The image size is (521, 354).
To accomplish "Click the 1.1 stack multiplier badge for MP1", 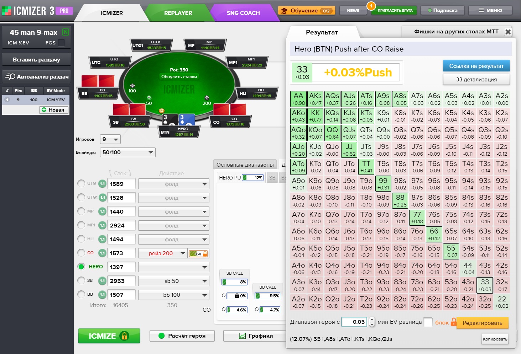I will pos(102,225).
